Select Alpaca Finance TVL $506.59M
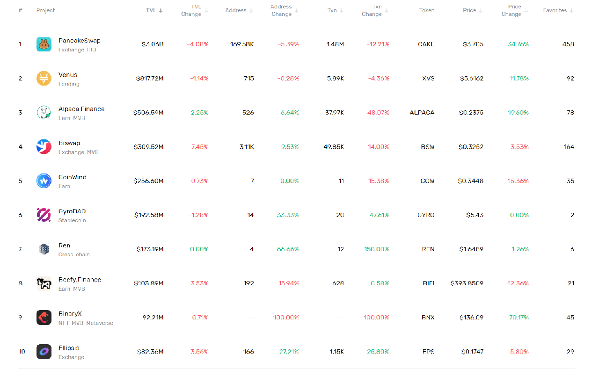Image resolution: width=599 pixels, height=369 pixels. pyautogui.click(x=148, y=113)
